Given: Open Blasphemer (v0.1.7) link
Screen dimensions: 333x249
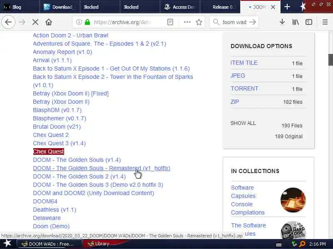Looking at the screenshot, I should point(60,118).
